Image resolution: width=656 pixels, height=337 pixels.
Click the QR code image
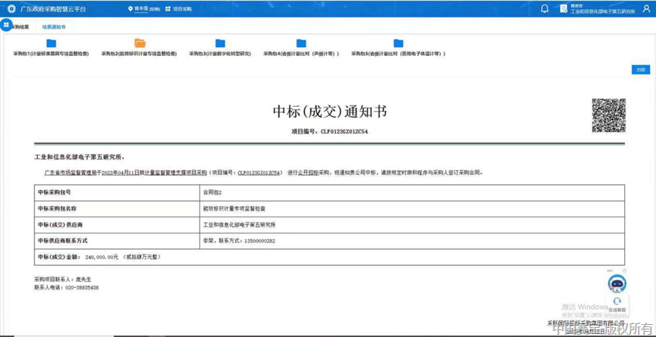(x=608, y=115)
